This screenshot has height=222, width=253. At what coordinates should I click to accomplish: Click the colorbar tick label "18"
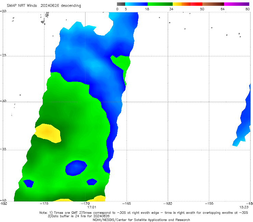147,9
